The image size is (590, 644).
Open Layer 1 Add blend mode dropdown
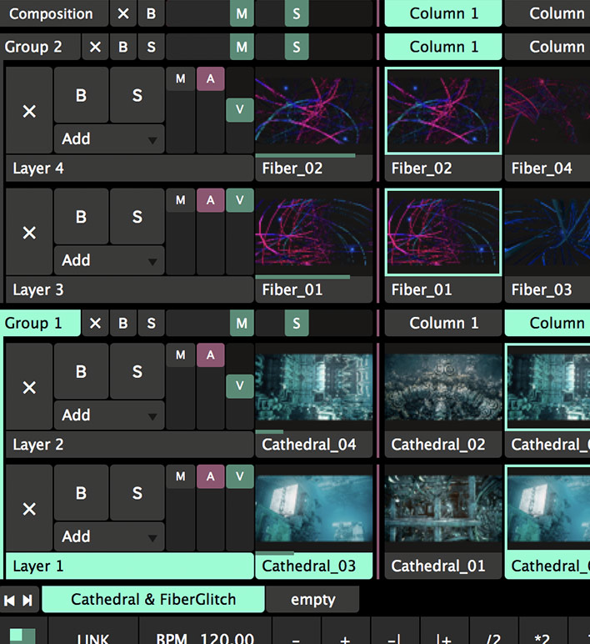tap(109, 536)
